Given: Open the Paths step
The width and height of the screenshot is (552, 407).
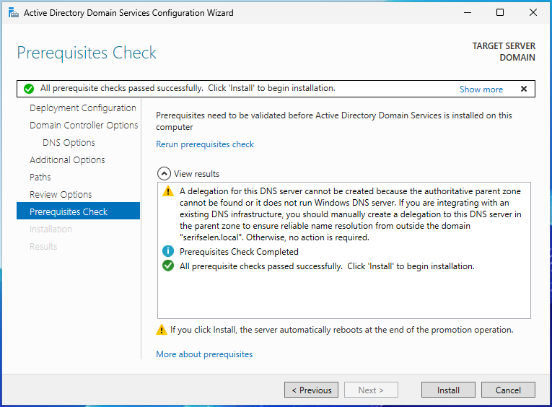Looking at the screenshot, I should (x=40, y=178).
